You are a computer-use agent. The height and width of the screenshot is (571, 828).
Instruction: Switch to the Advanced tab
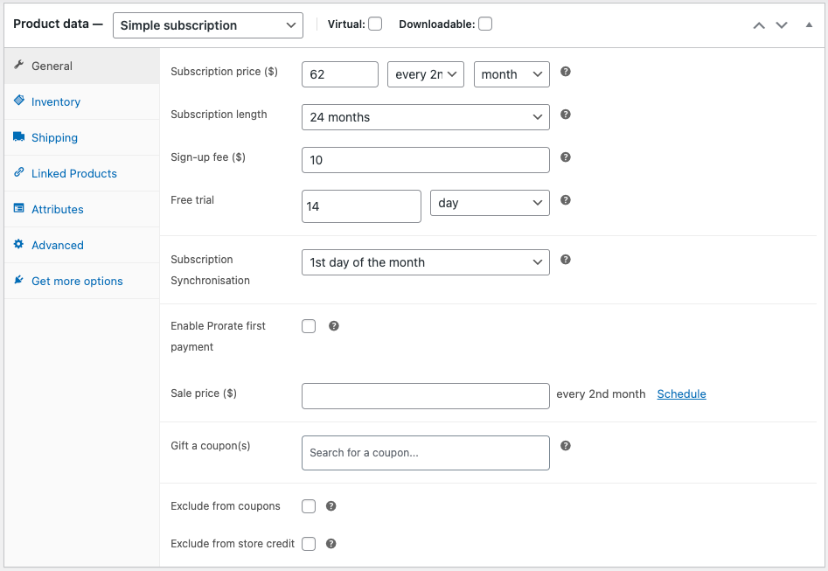click(x=82, y=246)
